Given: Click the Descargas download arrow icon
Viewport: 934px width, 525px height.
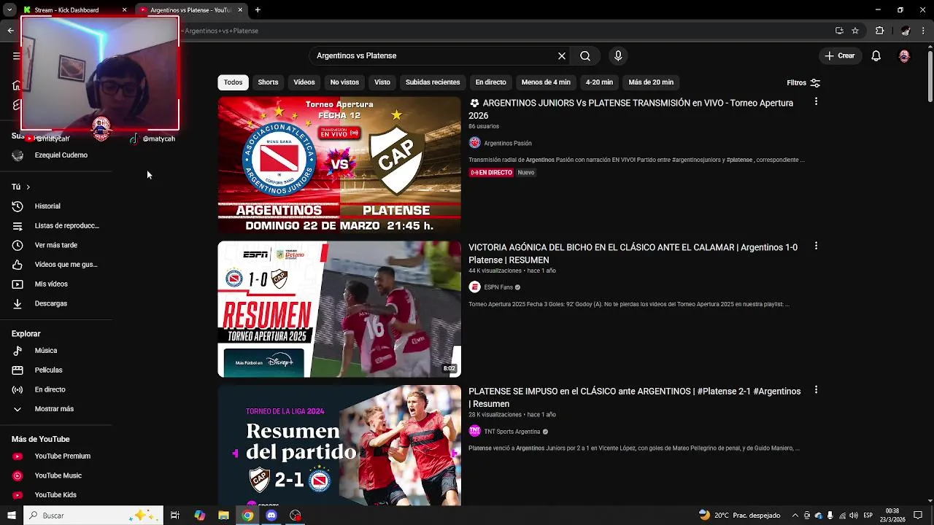Looking at the screenshot, I should [18, 303].
